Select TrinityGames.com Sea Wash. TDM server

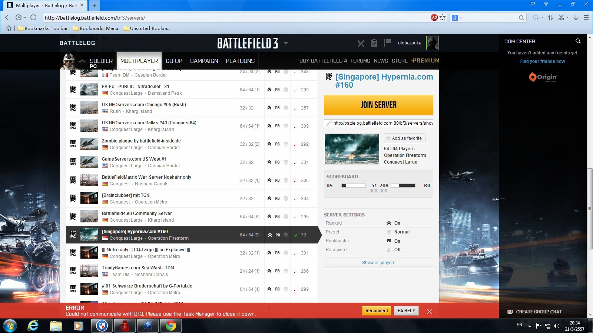(192, 271)
